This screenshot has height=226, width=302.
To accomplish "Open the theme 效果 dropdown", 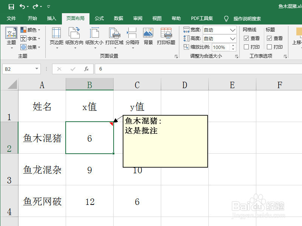I will click(31, 47).
